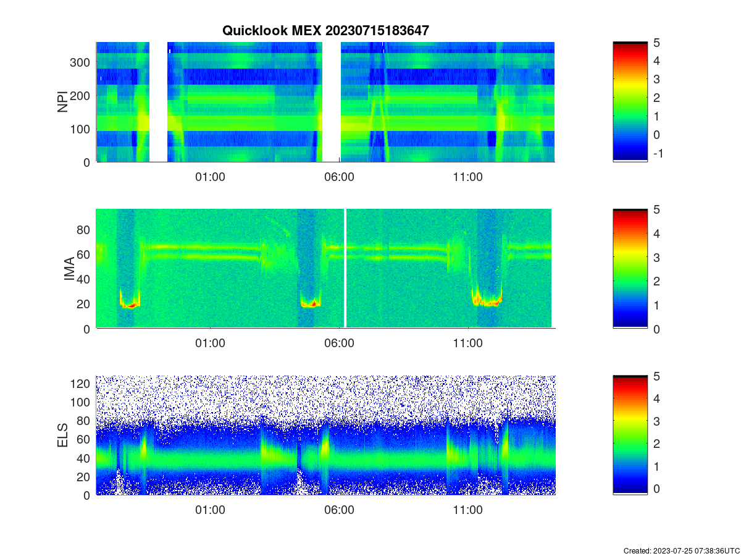741x556 pixels.
Task: Click the 5 label on NPI colorbar
Action: point(656,43)
